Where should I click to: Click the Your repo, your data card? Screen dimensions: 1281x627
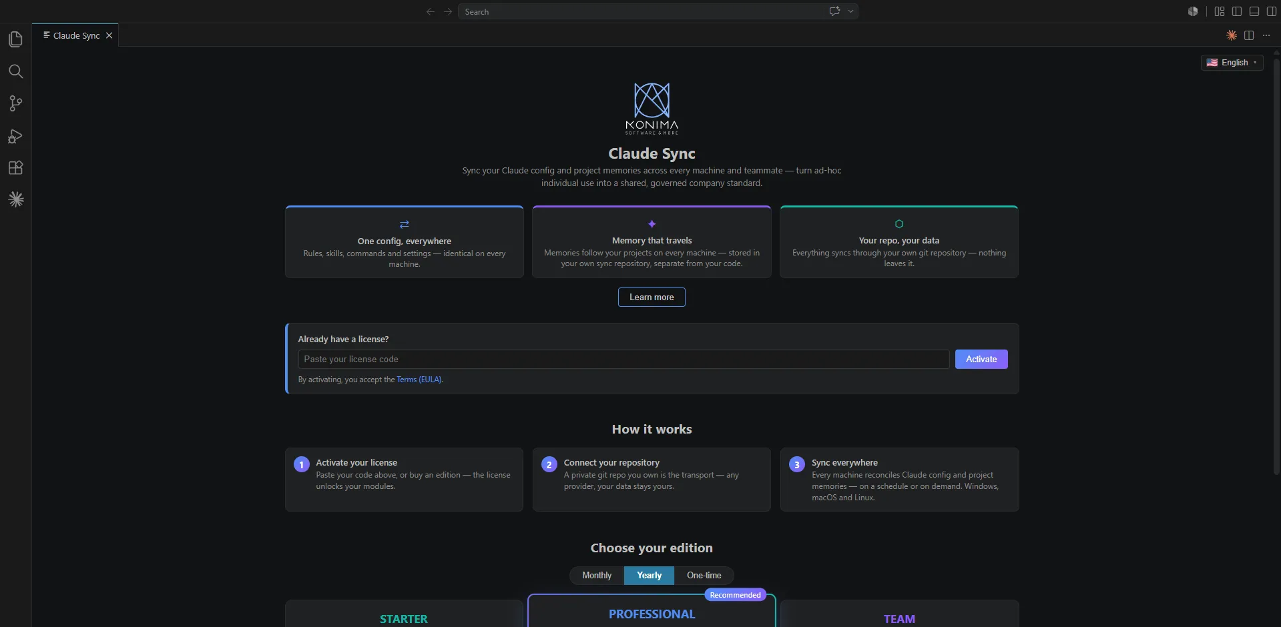coord(899,242)
